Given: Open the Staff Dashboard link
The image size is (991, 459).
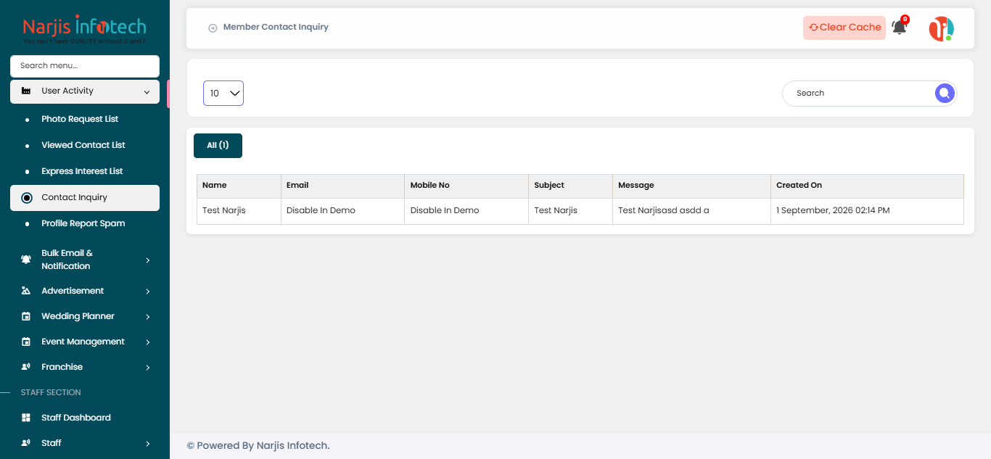Looking at the screenshot, I should 76,418.
